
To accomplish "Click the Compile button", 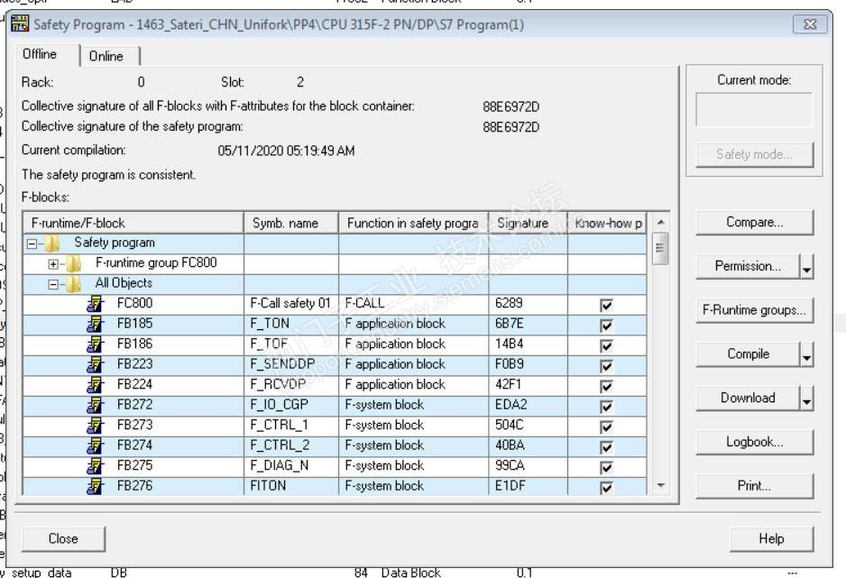I will click(x=748, y=354).
